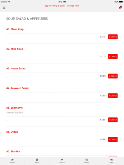Check the battery indicator in status bar
124x165 pixels.
[x=121, y=2]
